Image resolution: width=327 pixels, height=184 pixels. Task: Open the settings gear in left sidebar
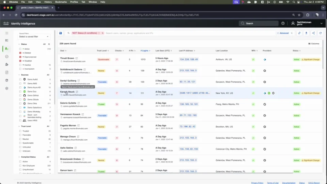click(6, 88)
